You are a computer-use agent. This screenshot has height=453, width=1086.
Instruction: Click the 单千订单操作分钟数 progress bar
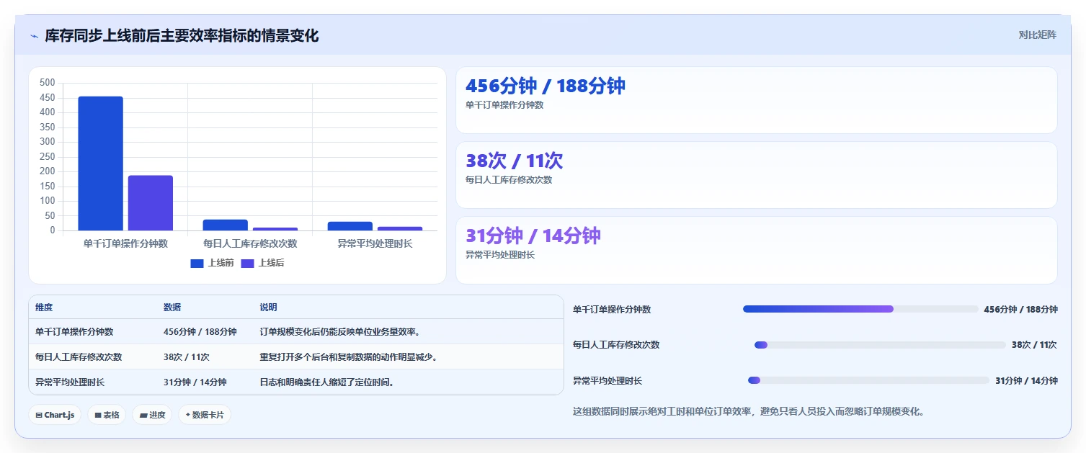click(860, 309)
